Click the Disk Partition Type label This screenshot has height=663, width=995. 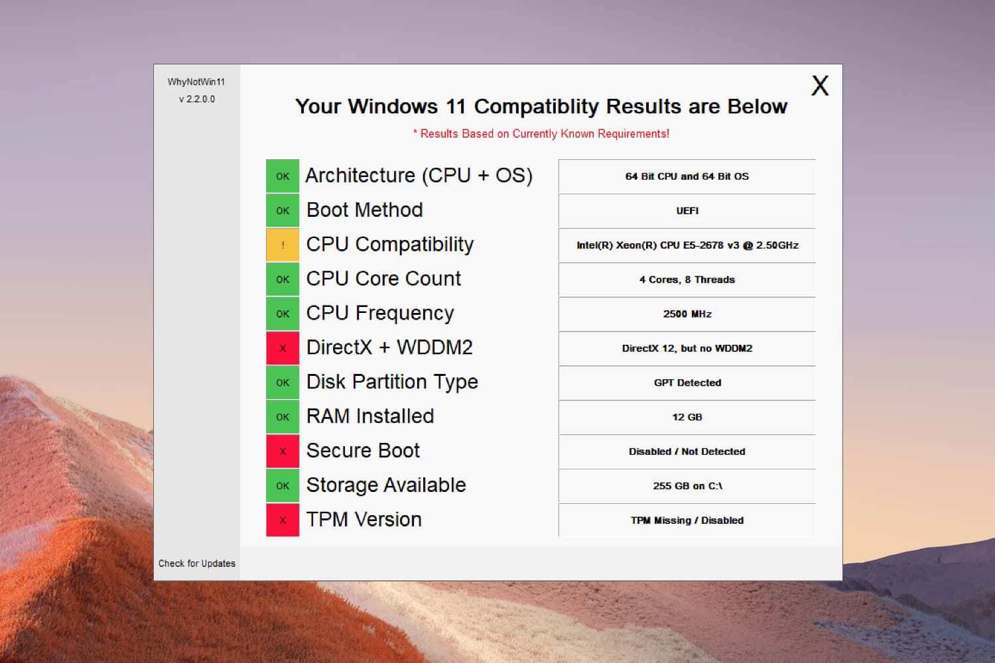[392, 383]
